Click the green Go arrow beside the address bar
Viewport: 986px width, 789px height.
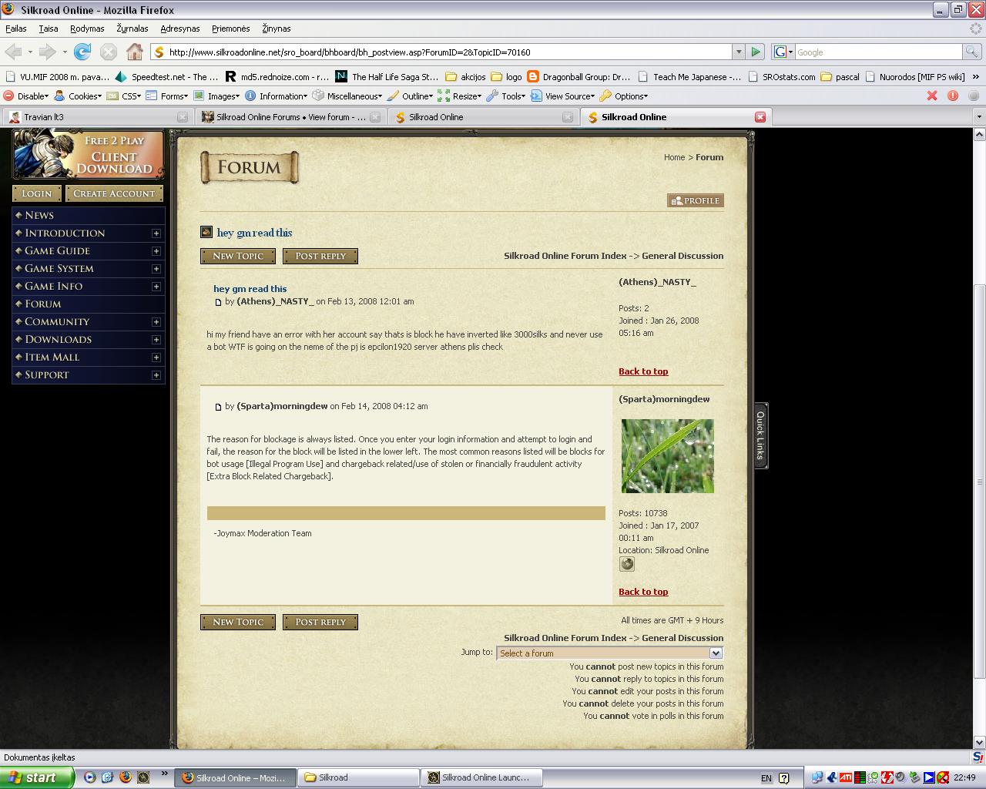pyautogui.click(x=756, y=52)
